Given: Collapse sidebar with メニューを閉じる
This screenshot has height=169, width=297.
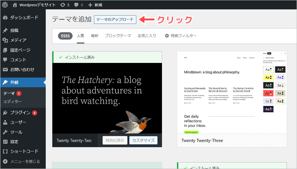Looking at the screenshot, I should (x=25, y=161).
